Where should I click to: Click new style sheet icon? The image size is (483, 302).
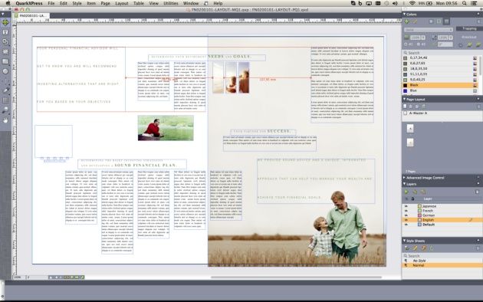[407, 248]
